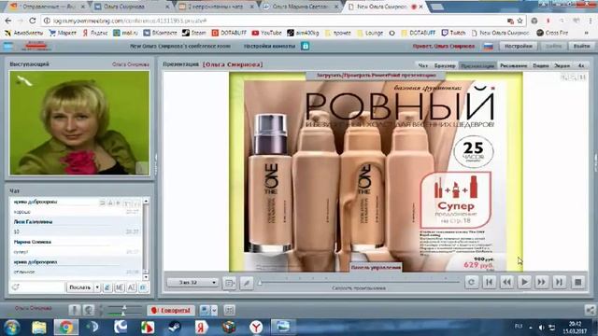Open Yandex Browser red Y taskbar icon
This screenshot has height=336, width=598.
point(256,328)
